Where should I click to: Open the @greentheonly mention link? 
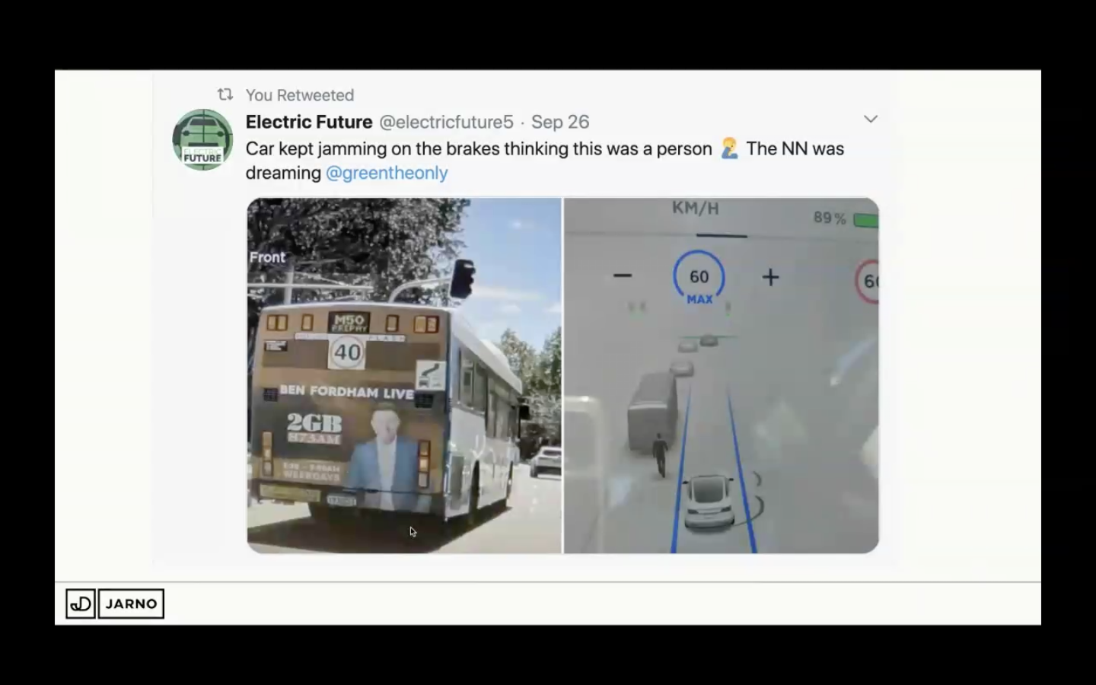click(x=387, y=173)
